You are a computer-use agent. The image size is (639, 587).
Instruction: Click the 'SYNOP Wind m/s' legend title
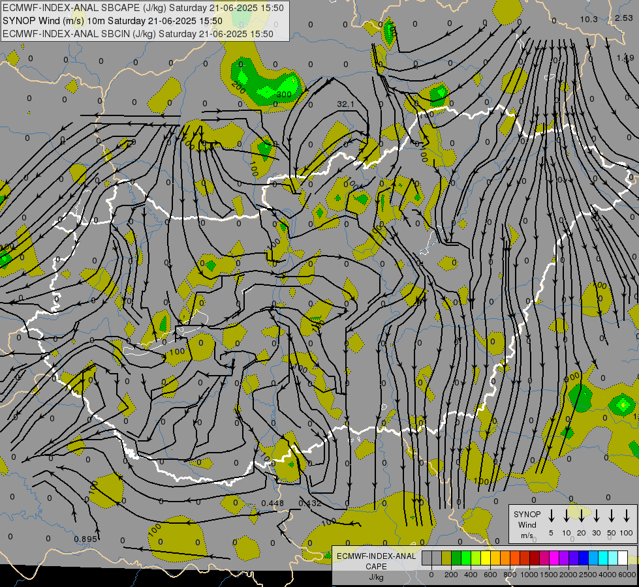527,524
